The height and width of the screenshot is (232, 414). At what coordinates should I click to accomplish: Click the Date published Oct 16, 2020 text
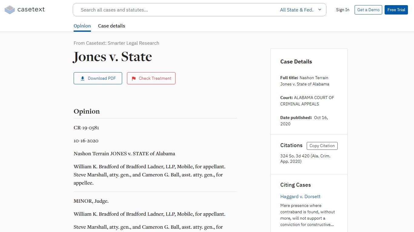[304, 121]
